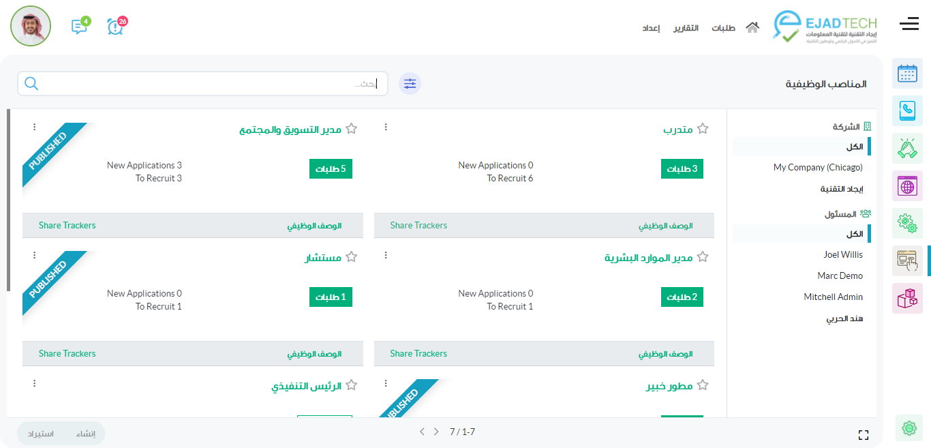Open three-dot menu of متدرب card

pos(386,128)
